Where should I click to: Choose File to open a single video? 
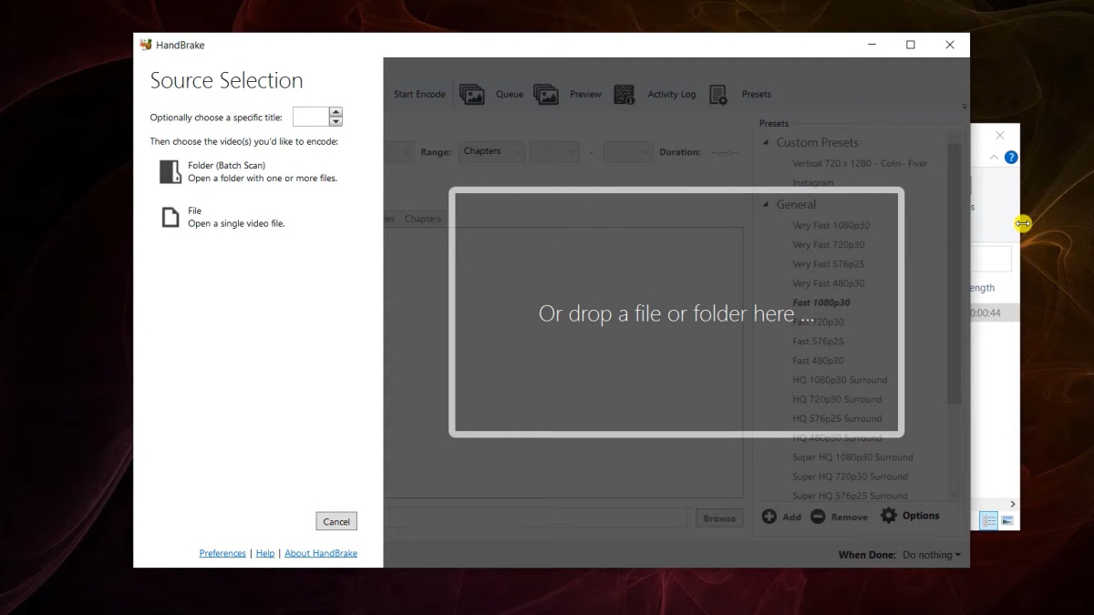(222, 217)
